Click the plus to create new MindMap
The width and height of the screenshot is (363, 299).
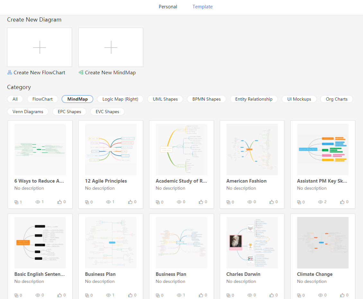[x=111, y=47]
